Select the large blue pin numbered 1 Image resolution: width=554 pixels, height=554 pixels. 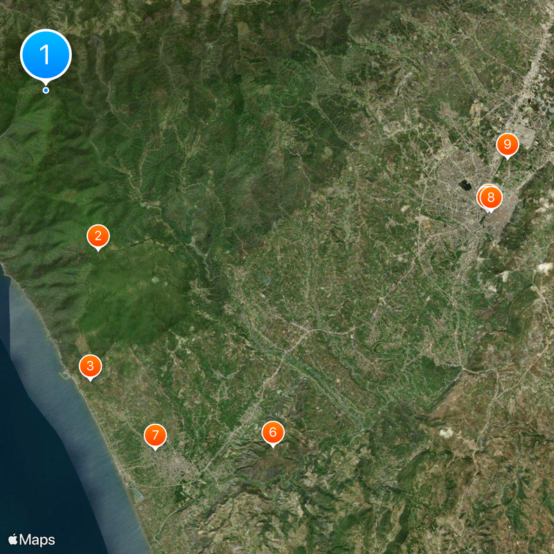pyautogui.click(x=46, y=54)
